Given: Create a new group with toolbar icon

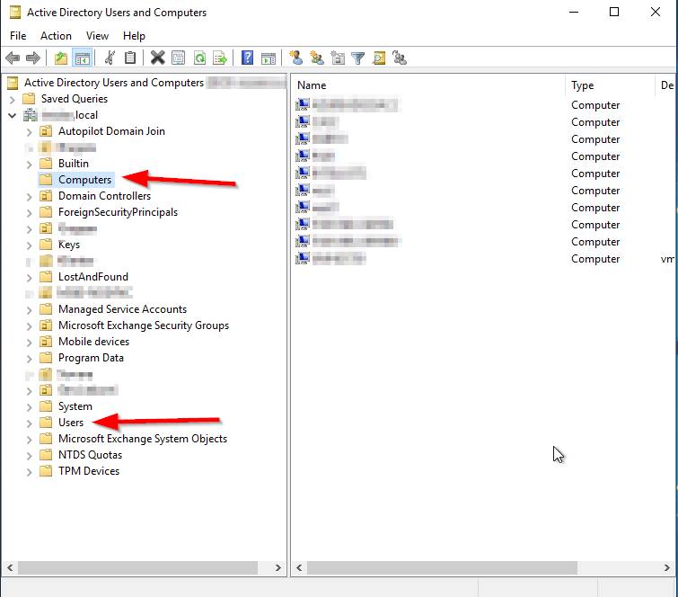Looking at the screenshot, I should [x=317, y=58].
